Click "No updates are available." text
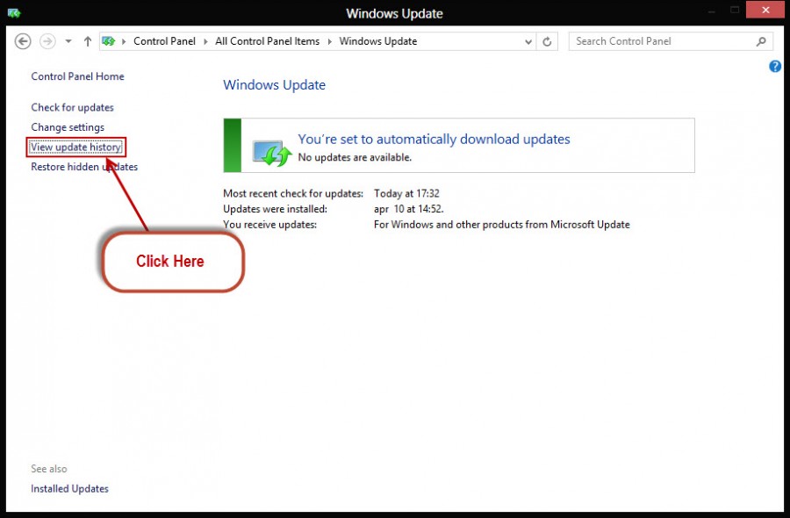 point(355,158)
